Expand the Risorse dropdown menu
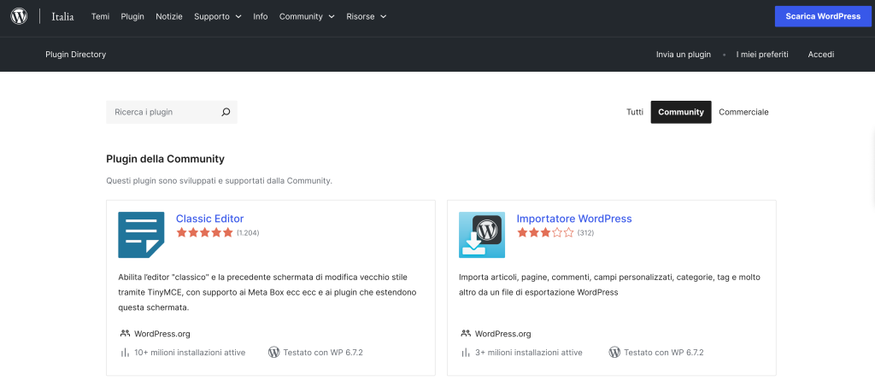 point(366,16)
